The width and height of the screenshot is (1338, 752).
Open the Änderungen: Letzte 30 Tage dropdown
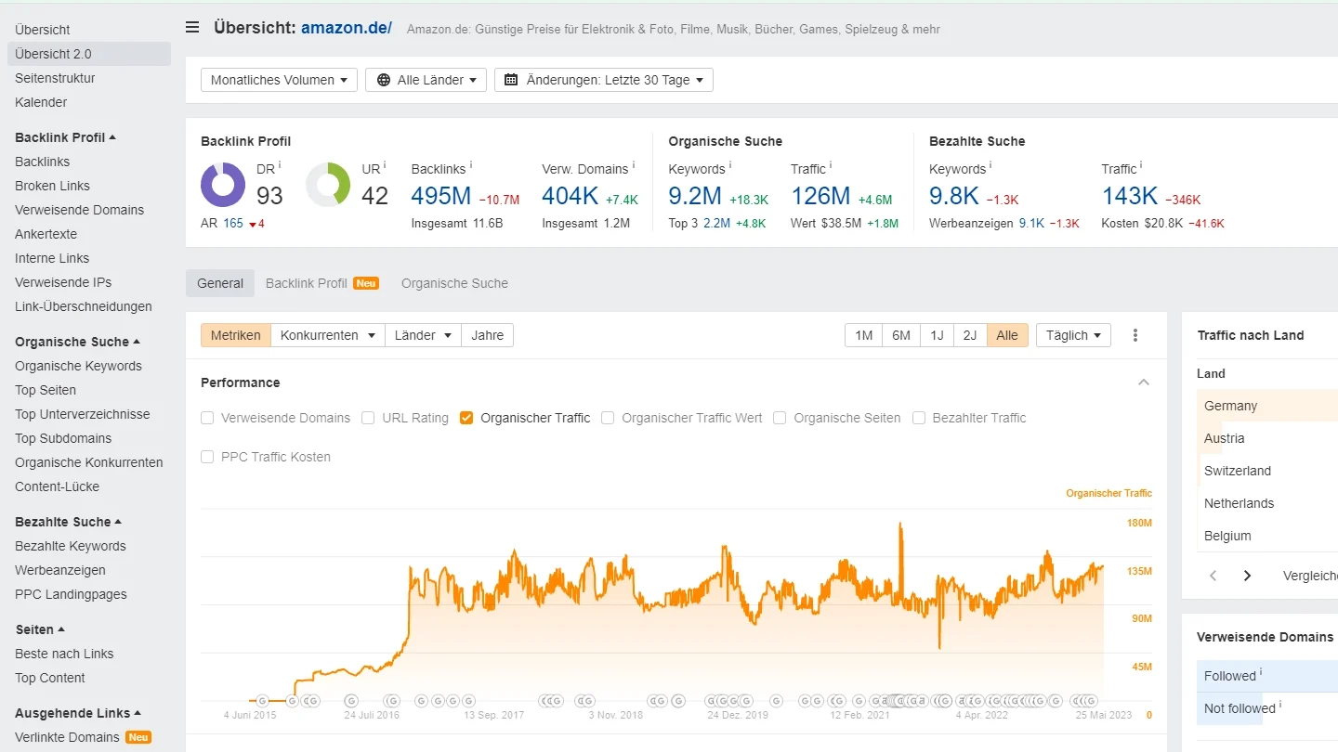click(604, 80)
